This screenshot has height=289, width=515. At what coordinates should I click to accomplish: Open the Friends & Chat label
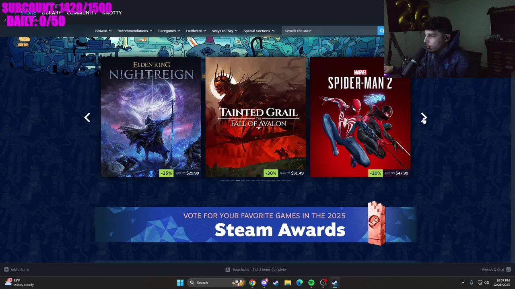493,269
